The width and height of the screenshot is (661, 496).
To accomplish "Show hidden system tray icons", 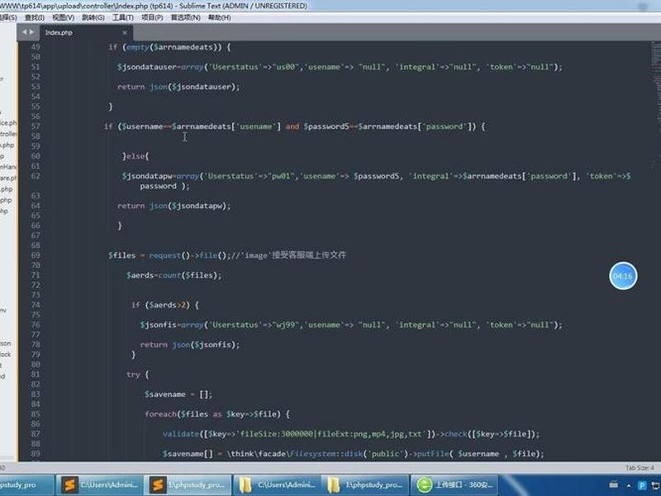I will (x=629, y=485).
